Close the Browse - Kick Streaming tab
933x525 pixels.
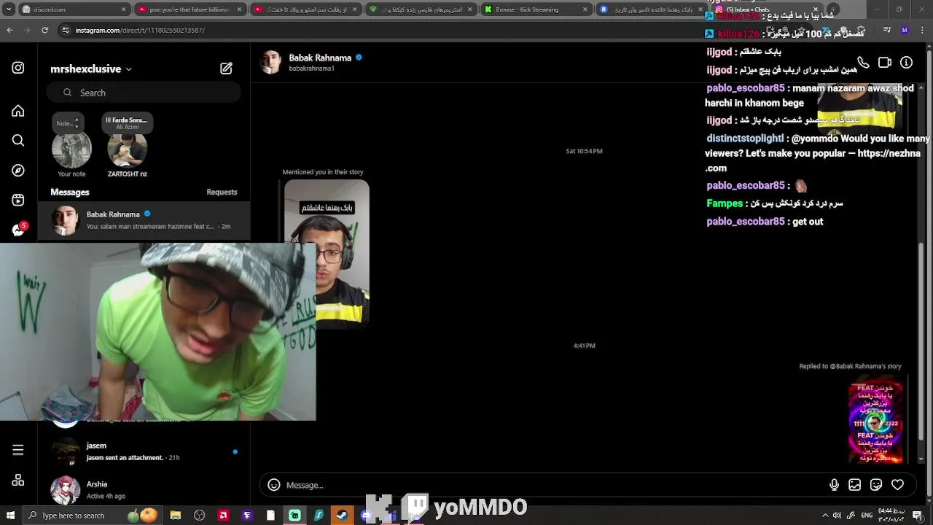tap(585, 9)
